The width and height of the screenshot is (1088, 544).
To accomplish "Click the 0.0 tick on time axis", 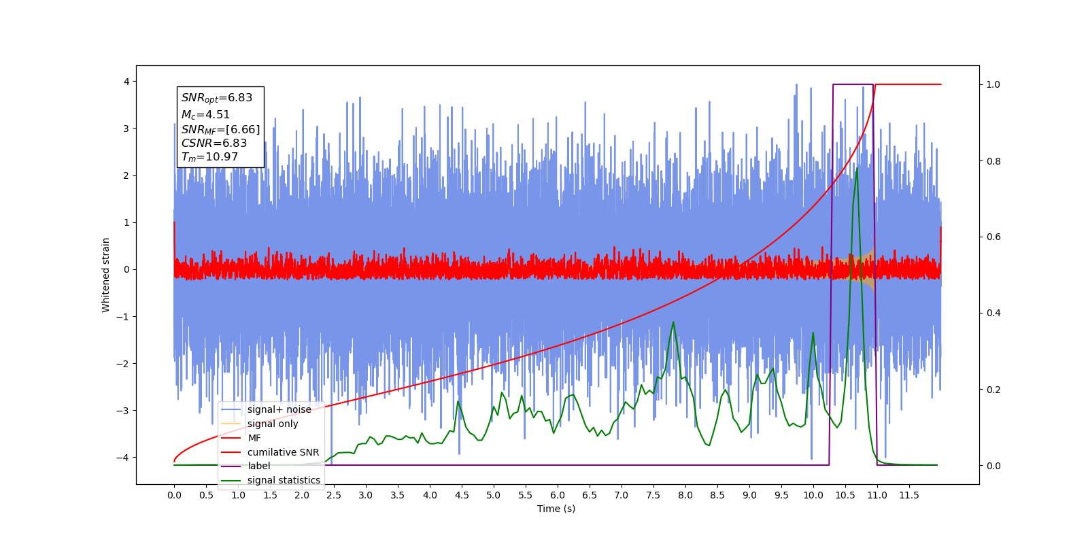I will [174, 495].
